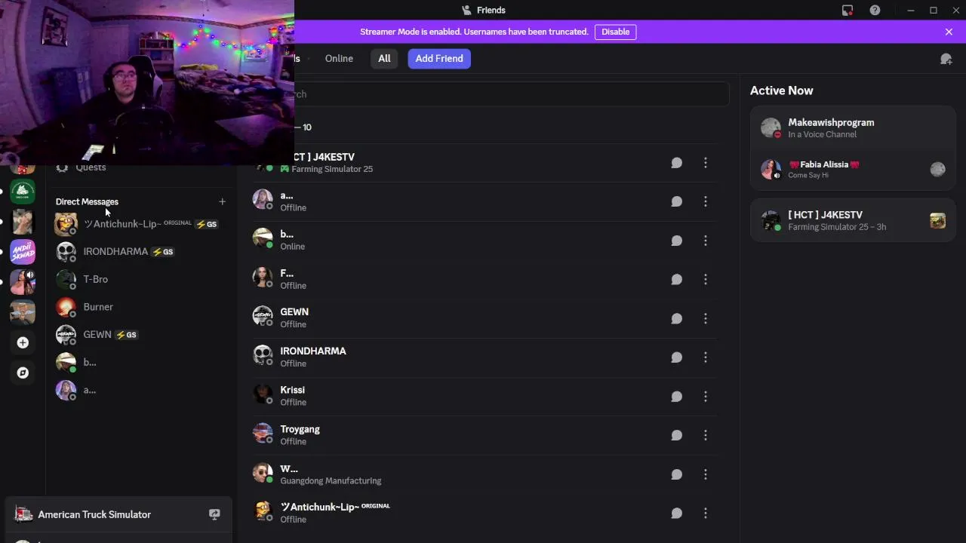Open the Discover compass icon
This screenshot has width=966, height=543.
[23, 373]
